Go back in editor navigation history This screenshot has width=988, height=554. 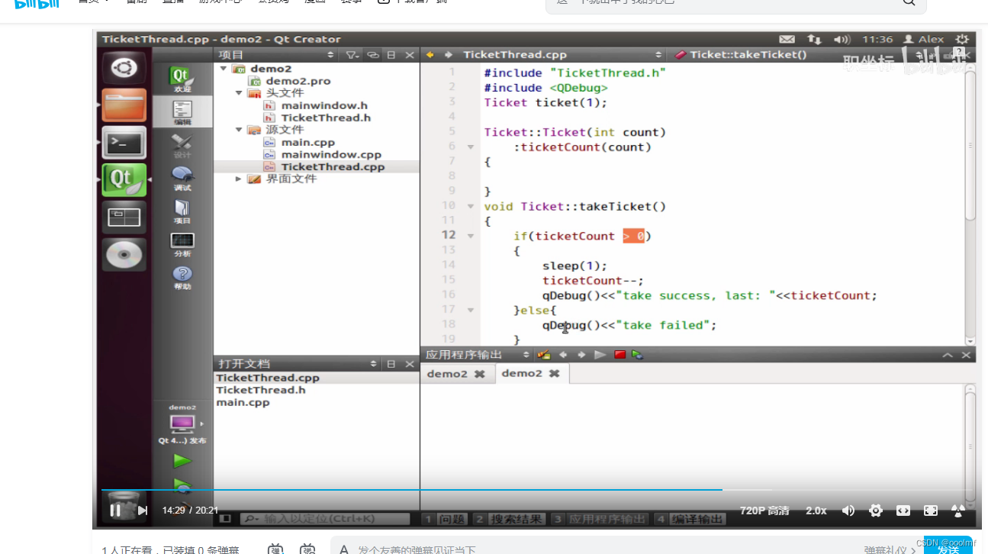pyautogui.click(x=430, y=55)
